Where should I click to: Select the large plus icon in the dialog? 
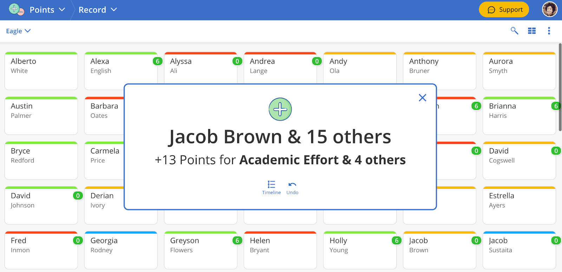pyautogui.click(x=280, y=109)
